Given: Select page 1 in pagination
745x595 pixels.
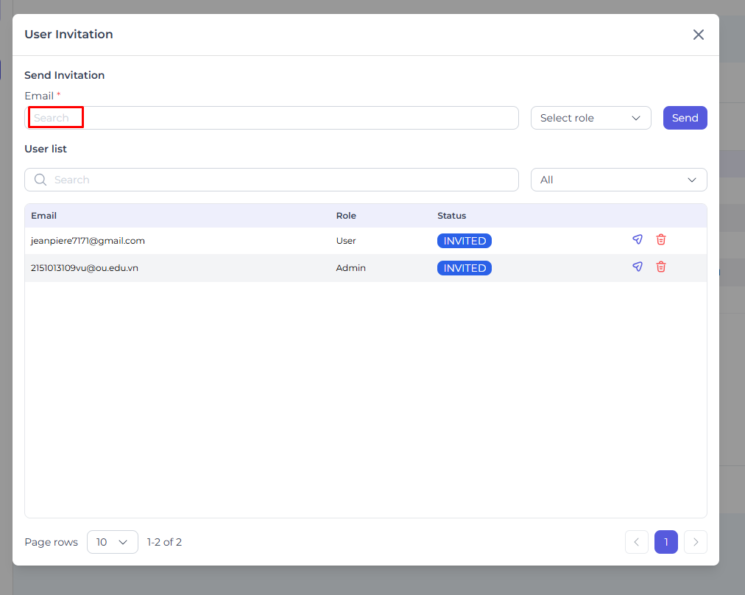Looking at the screenshot, I should (x=666, y=542).
